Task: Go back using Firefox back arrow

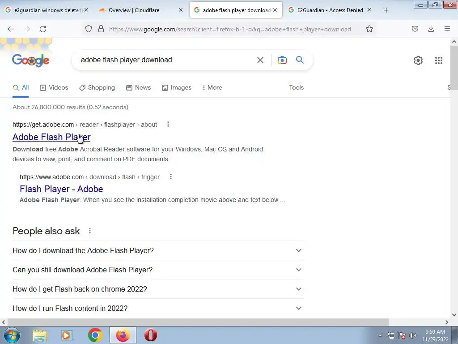Action: 11,29
